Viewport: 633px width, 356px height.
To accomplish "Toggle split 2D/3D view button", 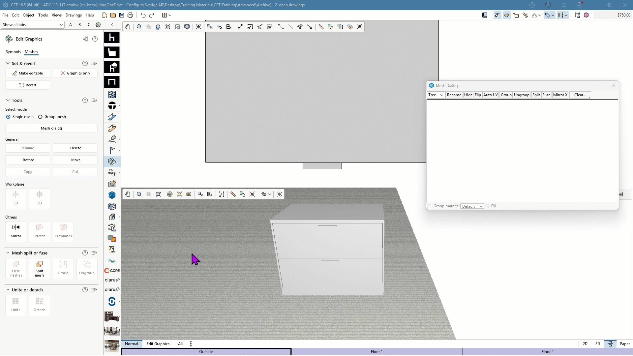I will click(610, 344).
